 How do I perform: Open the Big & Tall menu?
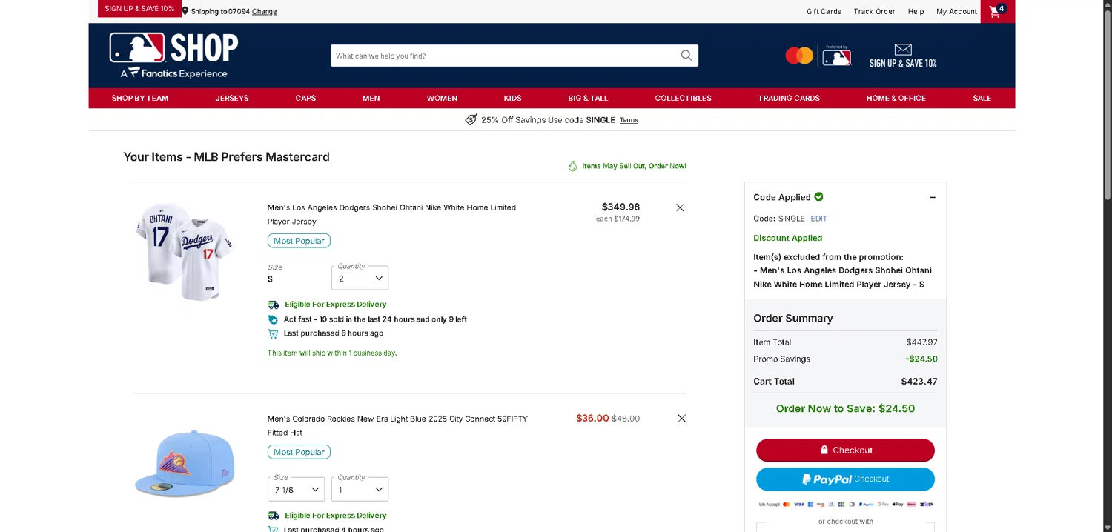588,98
